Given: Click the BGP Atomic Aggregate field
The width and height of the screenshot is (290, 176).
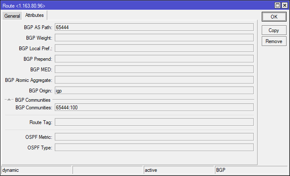Looking at the screenshot, I should (x=154, y=80).
